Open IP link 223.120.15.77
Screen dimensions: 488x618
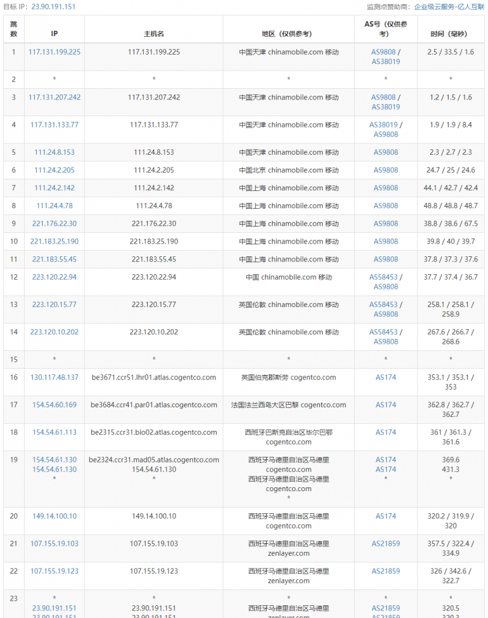tap(55, 305)
